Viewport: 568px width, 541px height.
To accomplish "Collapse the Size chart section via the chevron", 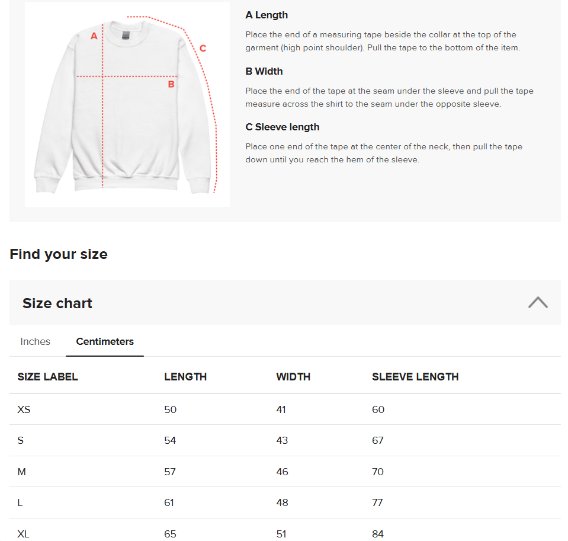I will coord(537,302).
